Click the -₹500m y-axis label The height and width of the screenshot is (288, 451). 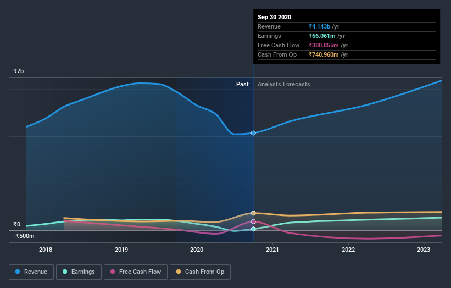(24, 236)
